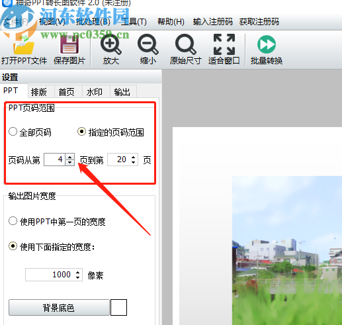Open a PPT file via toolbar icon
This screenshot has height=325, width=342.
click(24, 50)
